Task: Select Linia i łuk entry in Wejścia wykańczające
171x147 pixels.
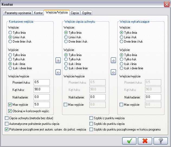Action: pos(128,37)
